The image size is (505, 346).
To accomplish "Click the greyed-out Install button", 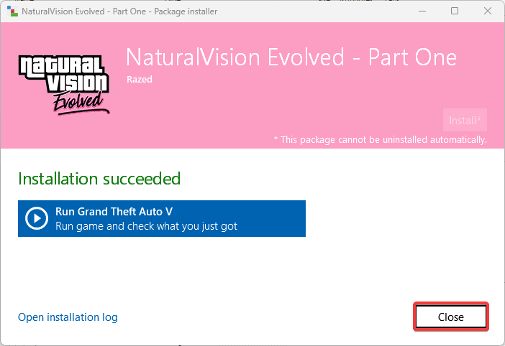I will [x=465, y=120].
